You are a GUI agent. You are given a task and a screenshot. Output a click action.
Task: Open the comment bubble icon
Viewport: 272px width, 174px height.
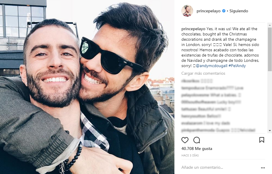pyautogui.click(x=197, y=140)
